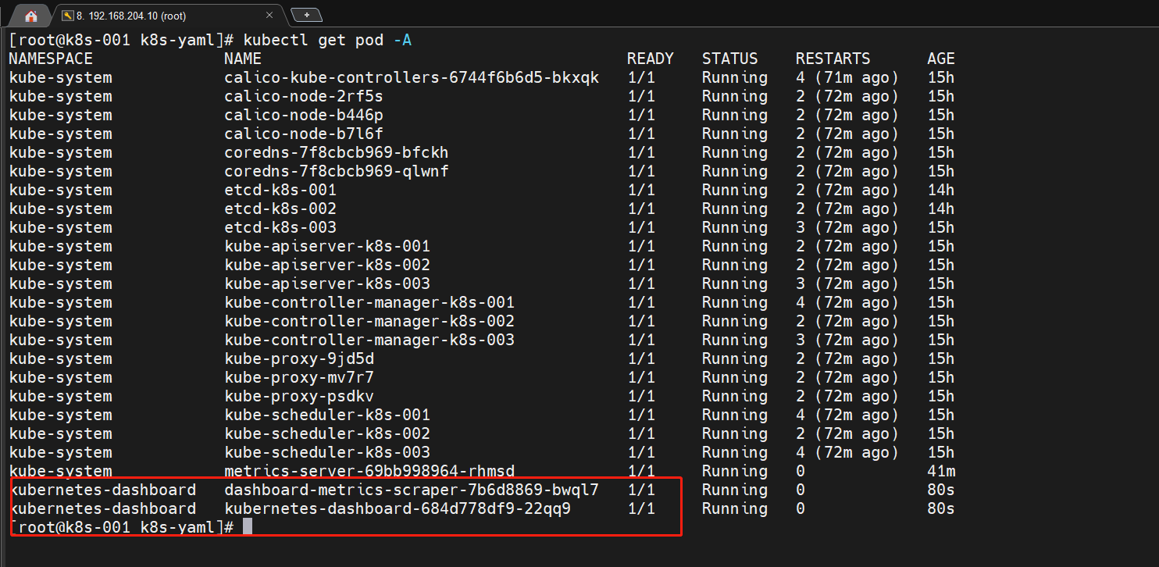Screen dimensions: 1159x567
Task: Click pod name etcd-k8s-001
Action: pos(280,190)
